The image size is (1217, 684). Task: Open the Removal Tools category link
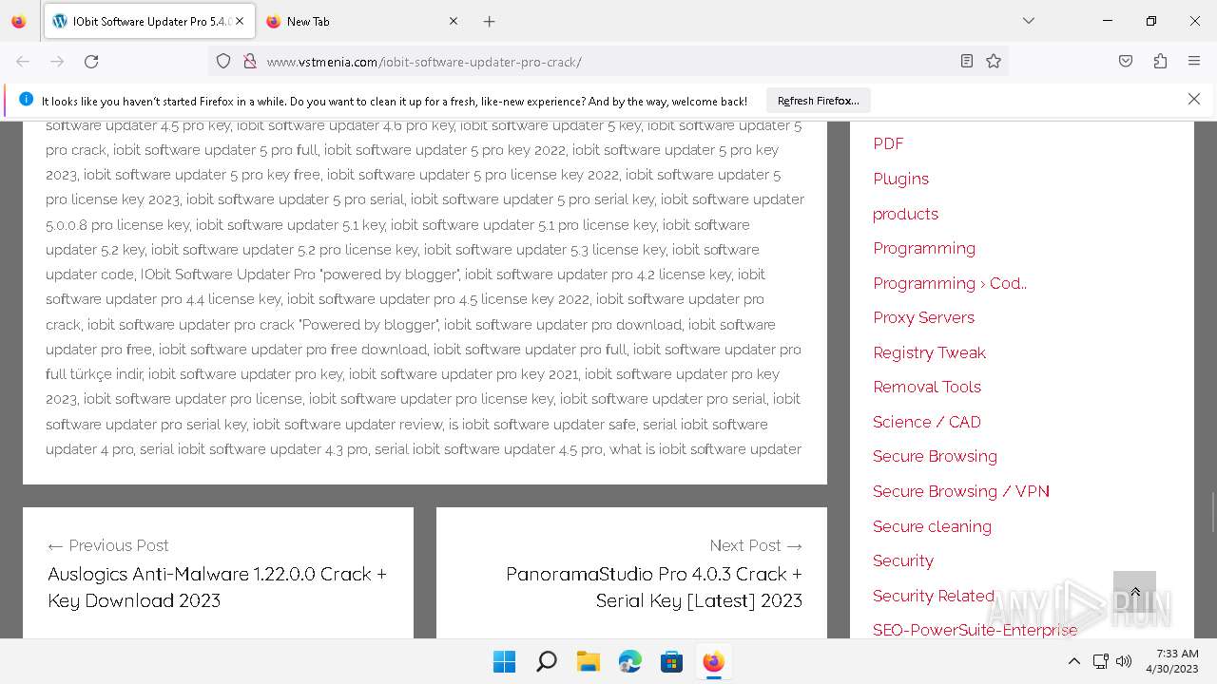927,387
